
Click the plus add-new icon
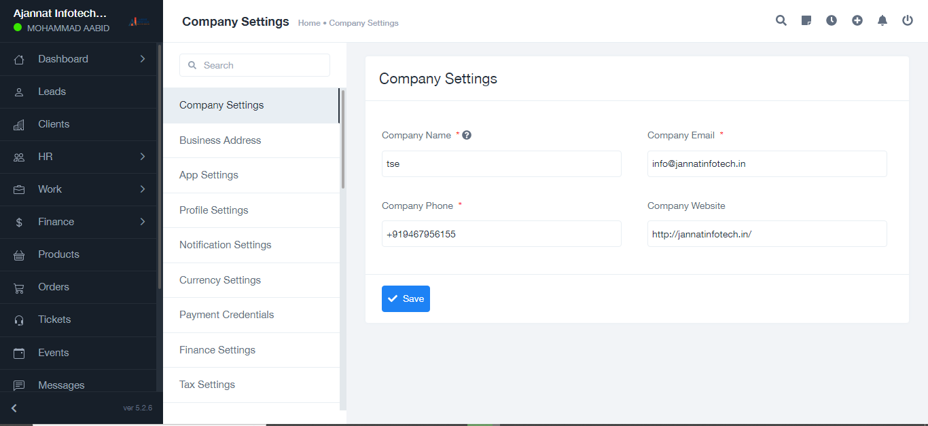[857, 20]
